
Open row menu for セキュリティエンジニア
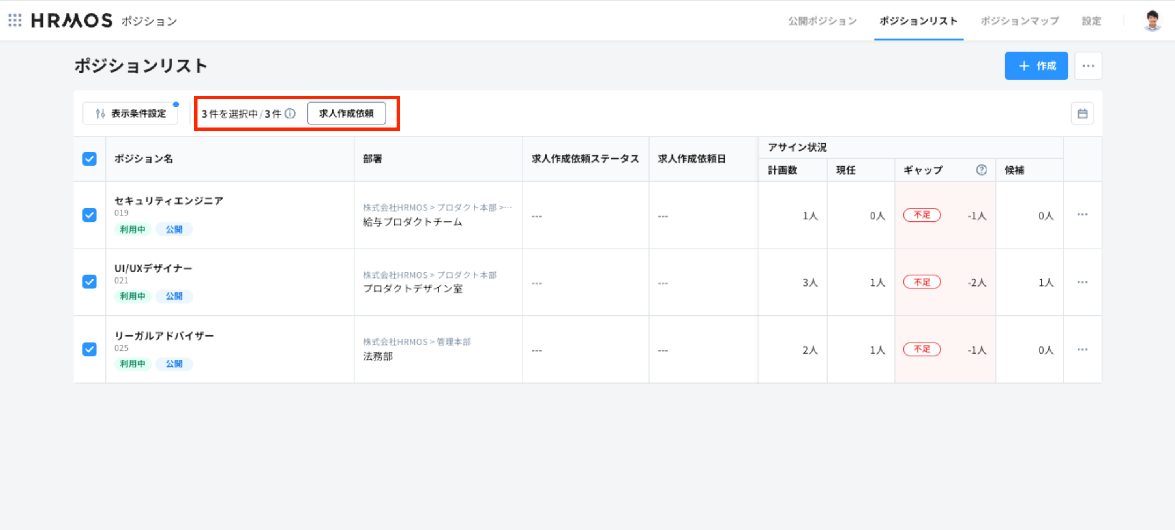(1082, 215)
